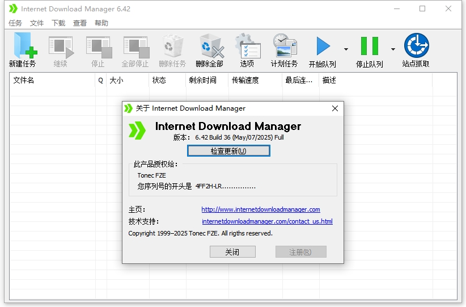Launch the 站点抓取 site grabber icon
This screenshot has width=466, height=307.
point(416,47)
